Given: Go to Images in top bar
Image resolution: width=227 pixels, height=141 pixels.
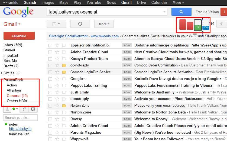Looking at the screenshot, I should 48,3.
